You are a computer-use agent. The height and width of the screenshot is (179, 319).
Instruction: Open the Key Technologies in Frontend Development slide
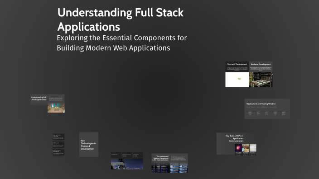89,145
